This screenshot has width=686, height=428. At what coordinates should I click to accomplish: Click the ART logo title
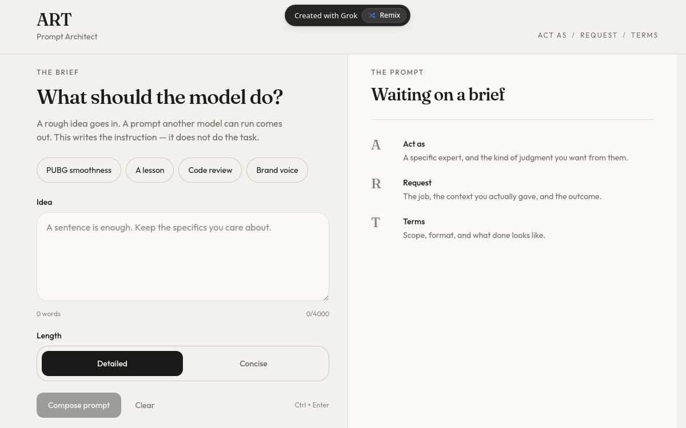[x=54, y=19]
